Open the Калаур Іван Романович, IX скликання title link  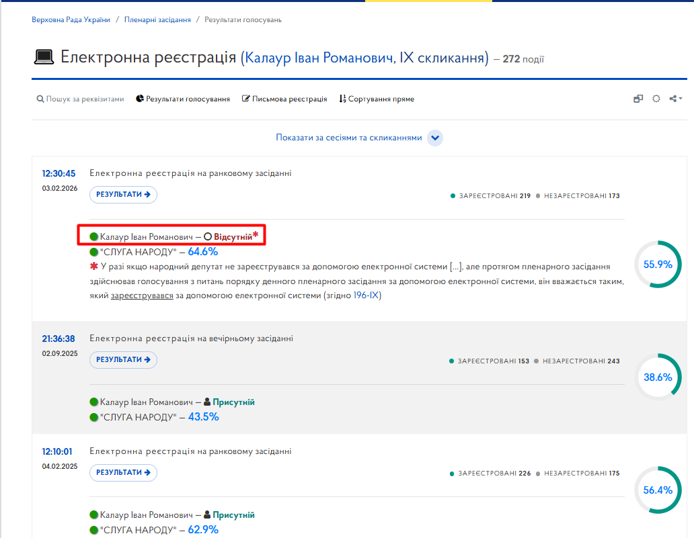coord(364,58)
